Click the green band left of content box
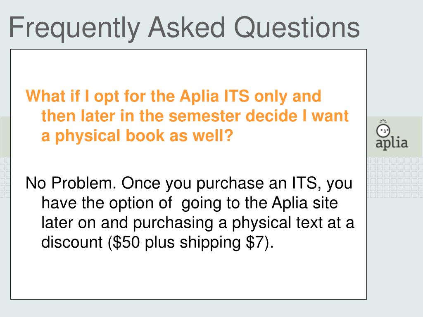This screenshot has width=423, height=317. 5,136
